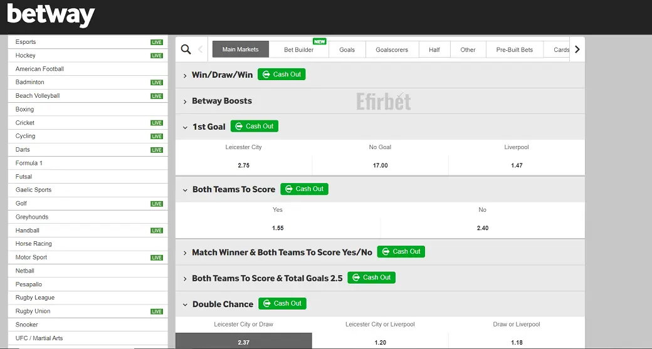Open Greyhounds in sports list

88,217
